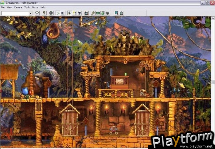Toggle the eye view icon
This screenshot has height=149, width=215.
click(x=79, y=13)
